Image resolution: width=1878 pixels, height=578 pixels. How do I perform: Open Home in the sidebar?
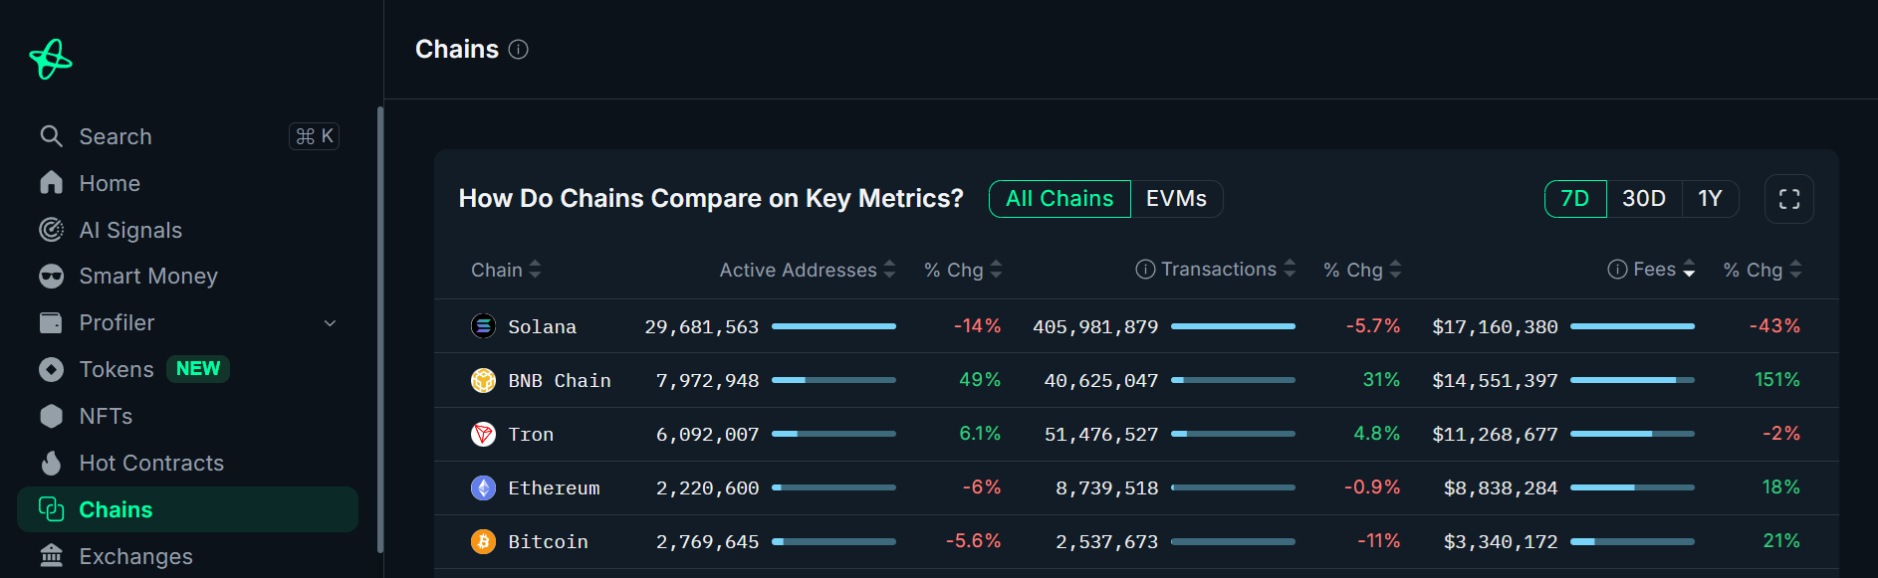coord(187,183)
